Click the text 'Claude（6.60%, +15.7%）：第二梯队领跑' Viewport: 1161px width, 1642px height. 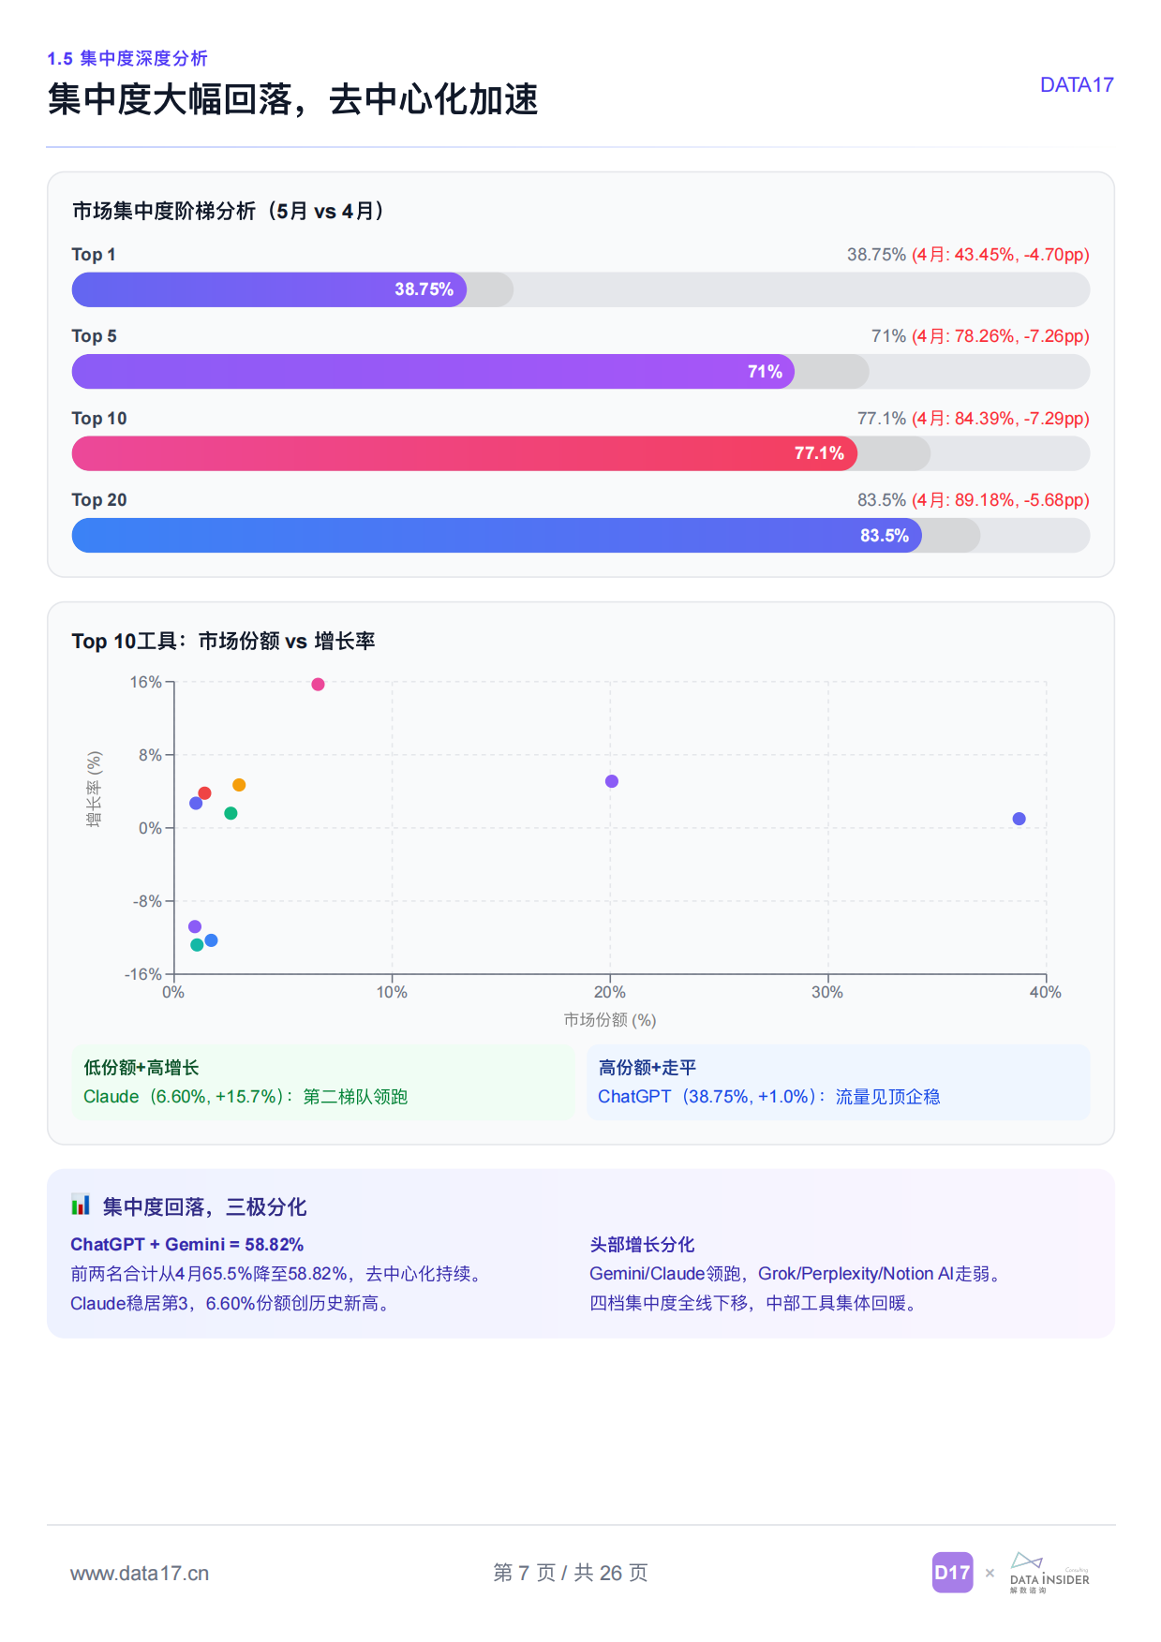point(246,1097)
